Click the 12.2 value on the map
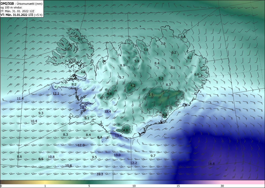The height and width of the screenshot is (188, 265). pos(134,163)
